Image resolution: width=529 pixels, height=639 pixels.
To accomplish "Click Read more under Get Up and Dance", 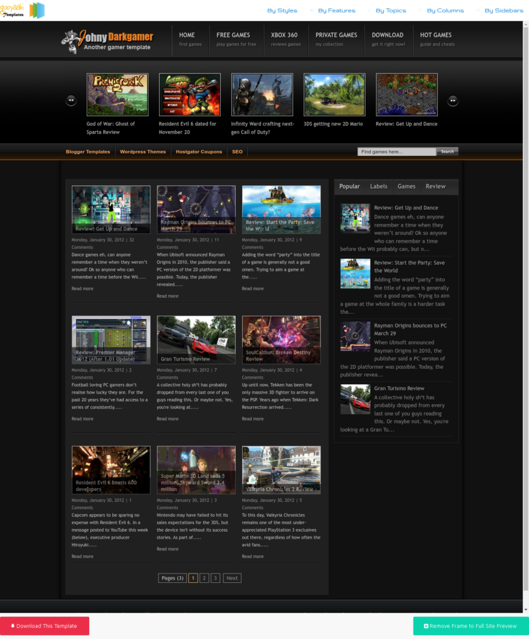I will coord(82,288).
